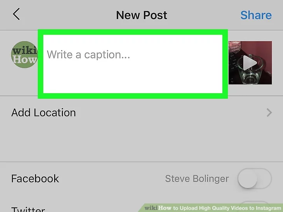Click the word How in the avatar

coord(24,59)
